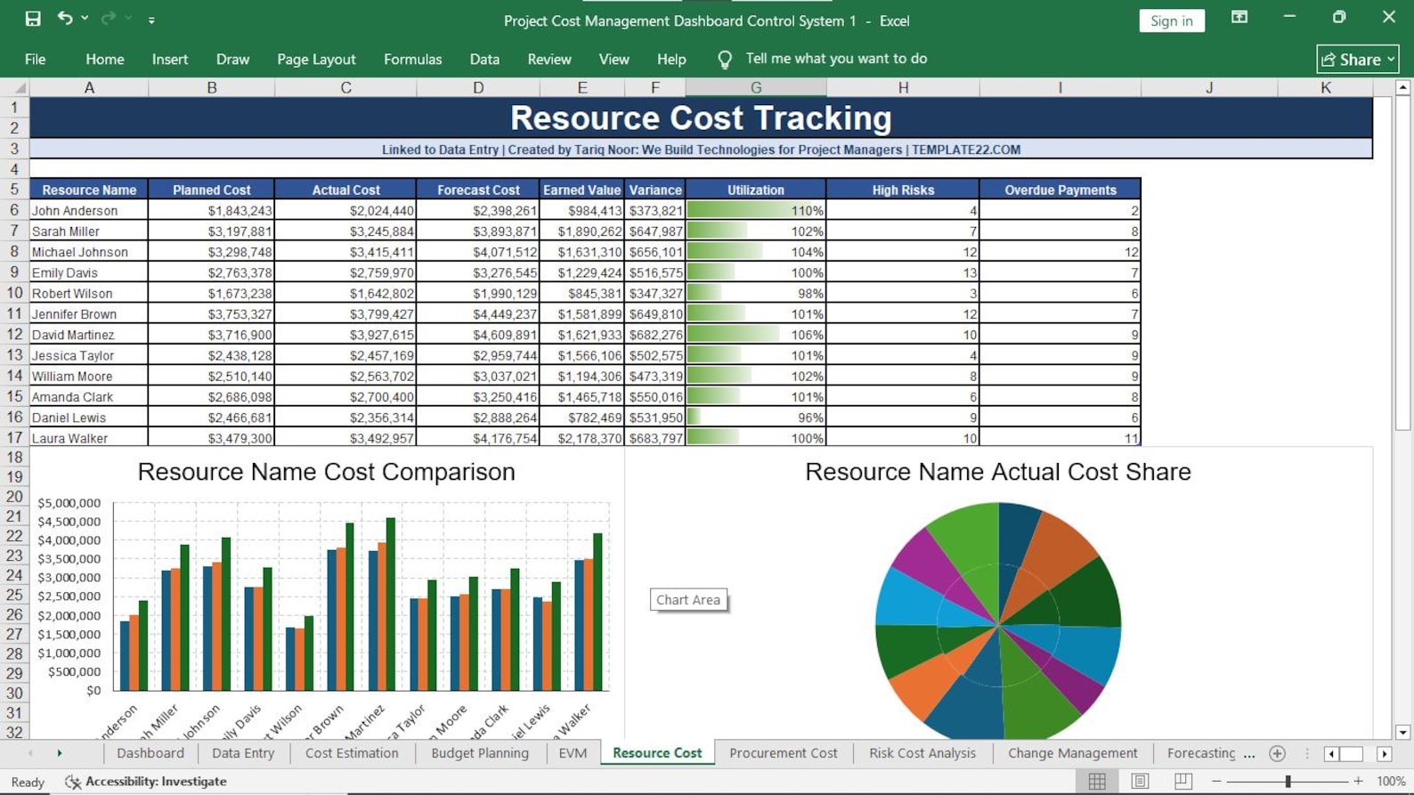Select the John Anderson cell
The image size is (1414, 795).
pyautogui.click(x=89, y=211)
